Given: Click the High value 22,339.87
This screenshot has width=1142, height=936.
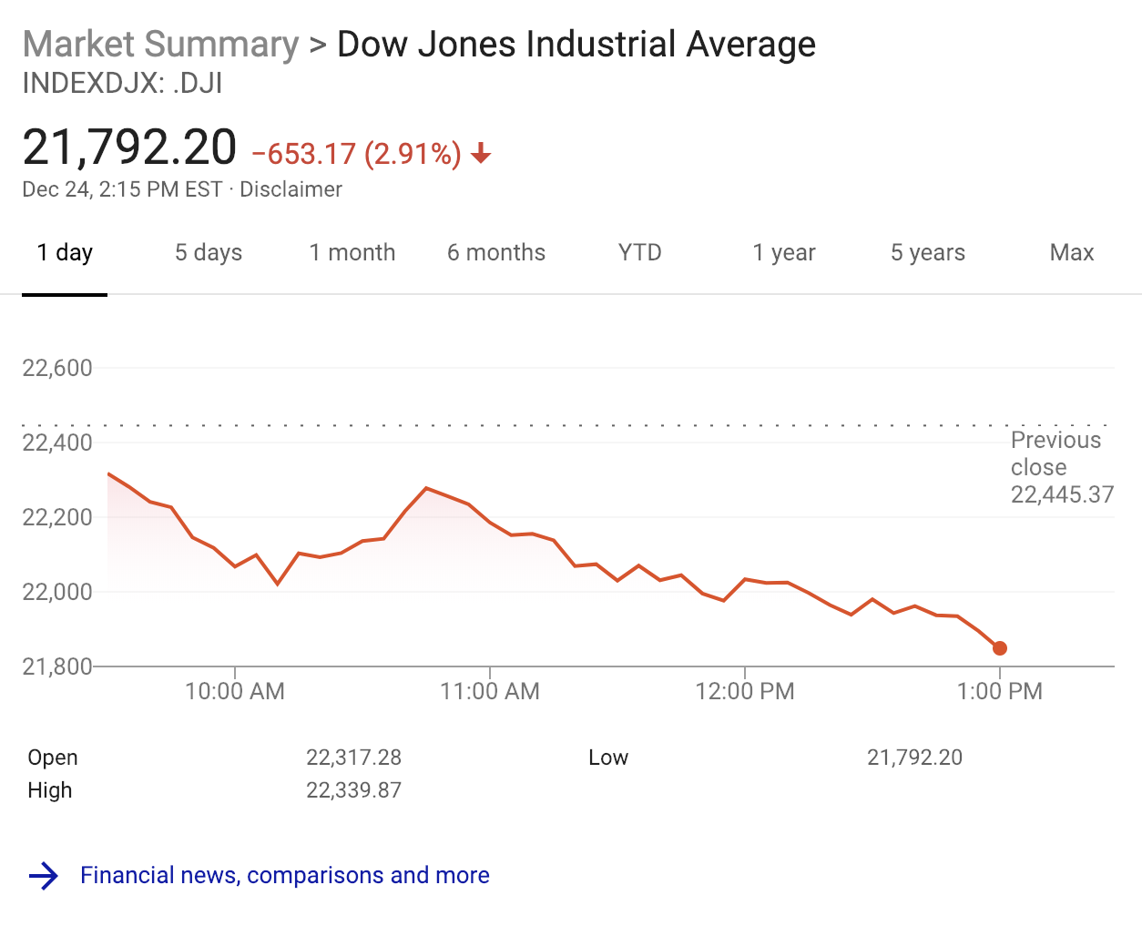Looking at the screenshot, I should coord(353,790).
